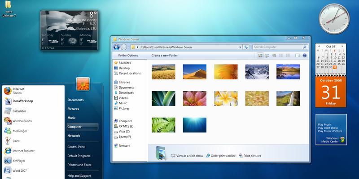Click Play Slide show in Media Center gadget
Image resolution: width=359 pixels, height=179 pixels.
pos(328,128)
